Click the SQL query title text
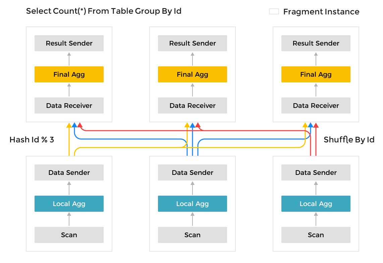This screenshot has height=263, width=383. point(104,11)
